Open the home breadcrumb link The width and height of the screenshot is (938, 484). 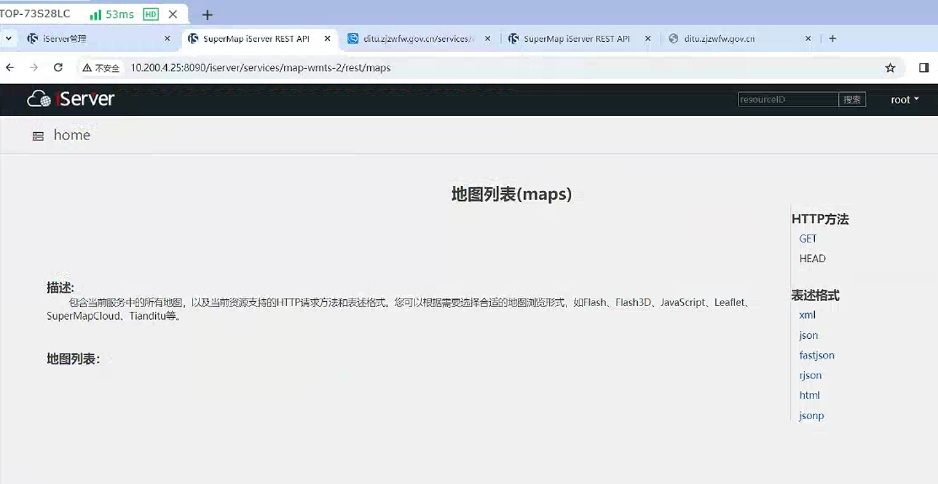pos(72,135)
